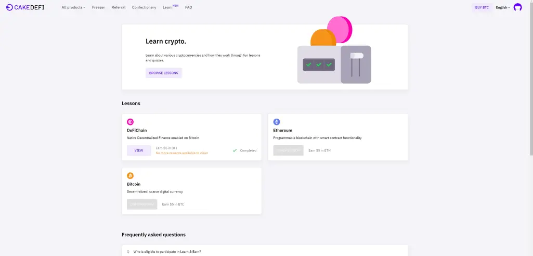533x256 pixels.
Task: Open the user profile avatar menu
Action: click(517, 7)
